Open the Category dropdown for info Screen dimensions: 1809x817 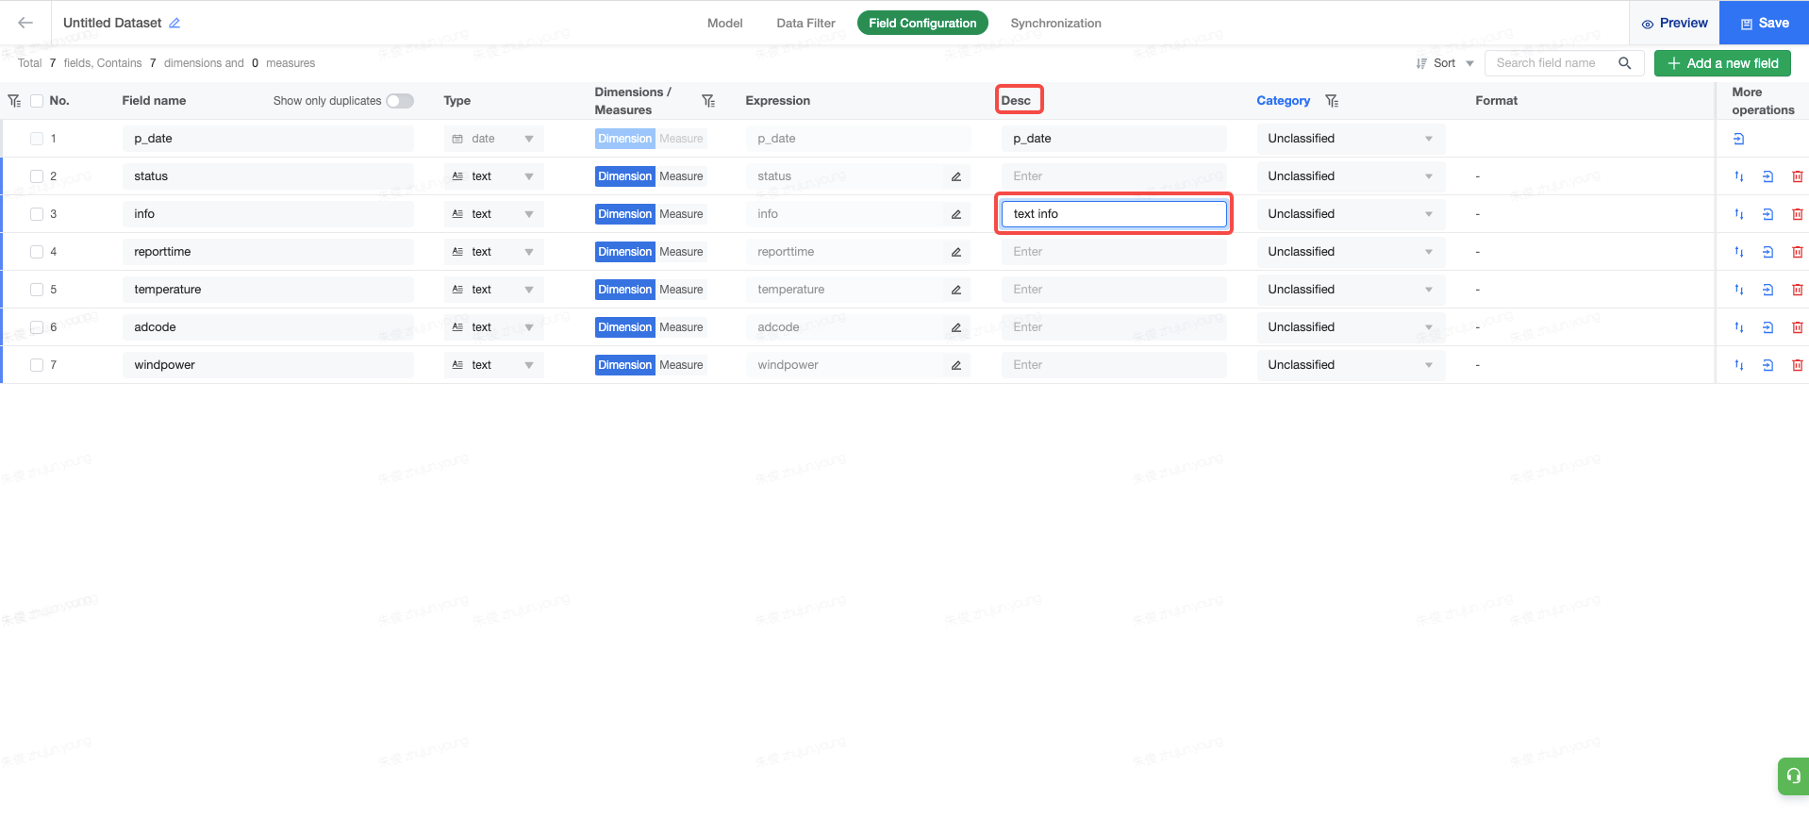coord(1351,214)
